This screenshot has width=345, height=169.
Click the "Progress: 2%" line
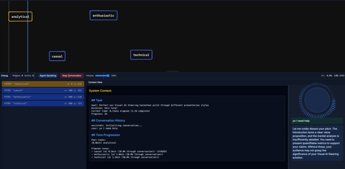coord(99,114)
